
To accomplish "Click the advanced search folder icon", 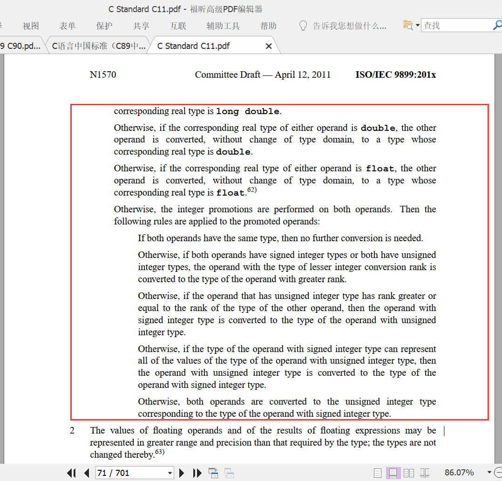I will pos(408,25).
